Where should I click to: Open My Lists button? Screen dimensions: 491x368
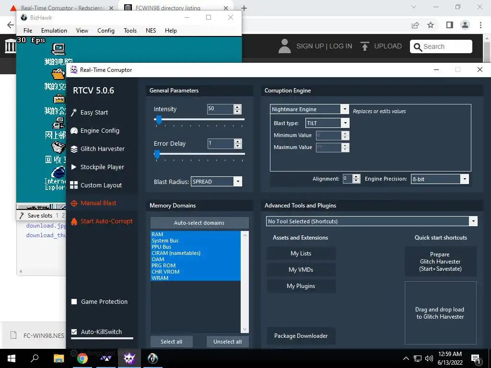(x=301, y=253)
